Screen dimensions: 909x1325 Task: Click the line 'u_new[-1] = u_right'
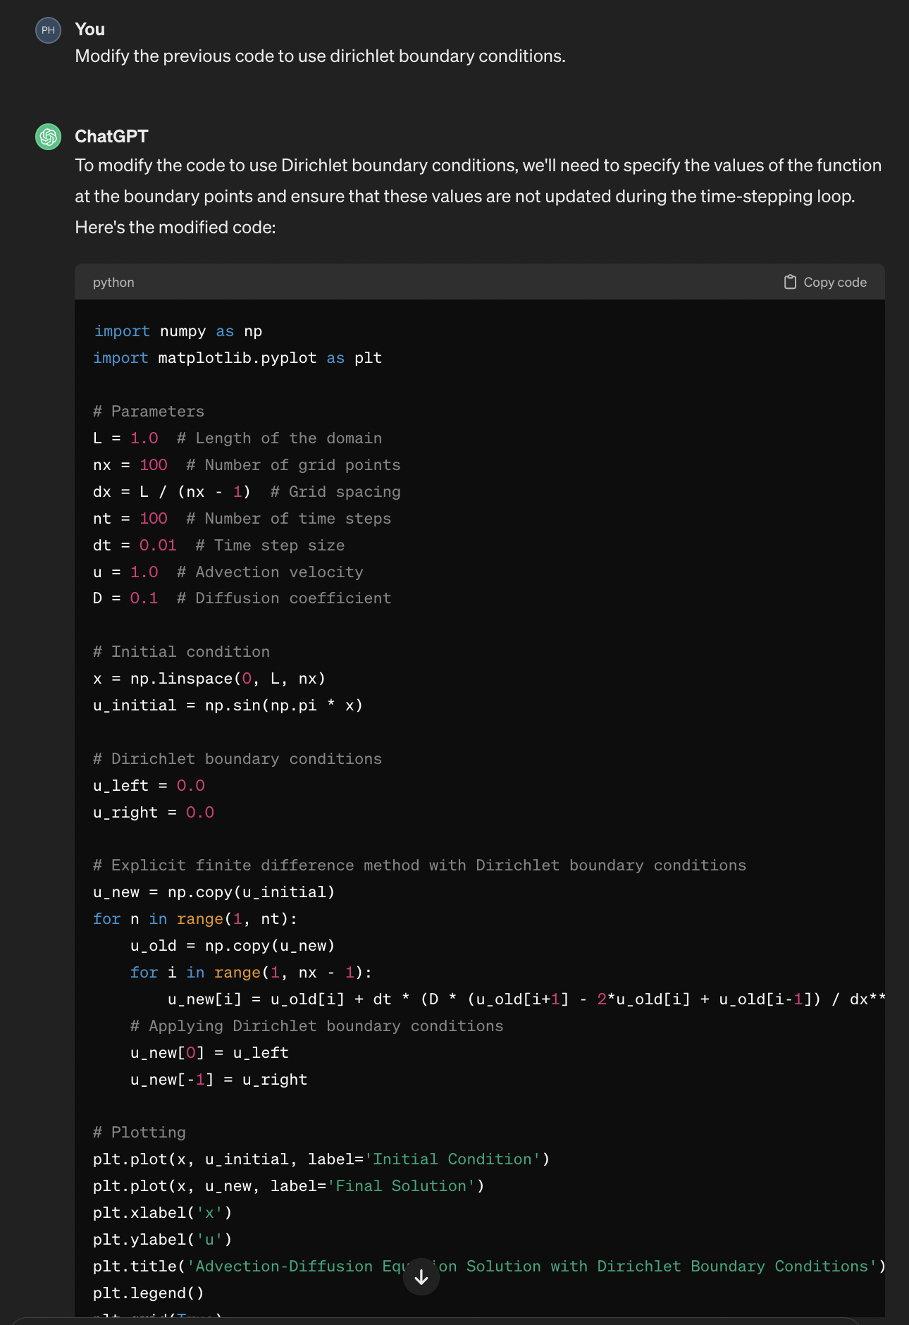218,1080
